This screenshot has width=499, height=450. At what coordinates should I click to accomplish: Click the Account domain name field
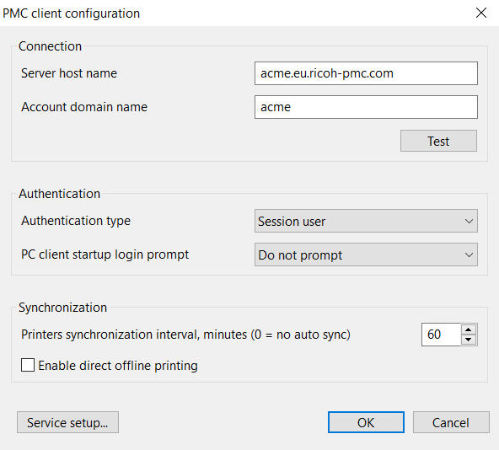(x=366, y=107)
